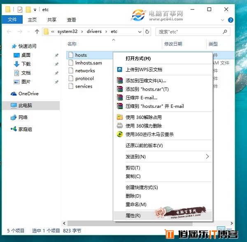This screenshot has width=247, height=242.
Task: Select the networks file
Action: coord(85,71)
